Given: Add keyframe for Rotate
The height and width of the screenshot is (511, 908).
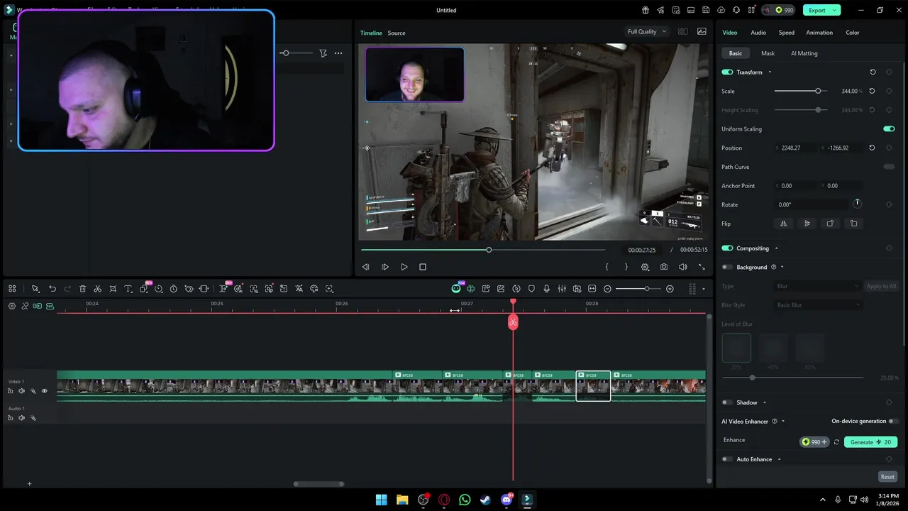Looking at the screenshot, I should coord(889,204).
